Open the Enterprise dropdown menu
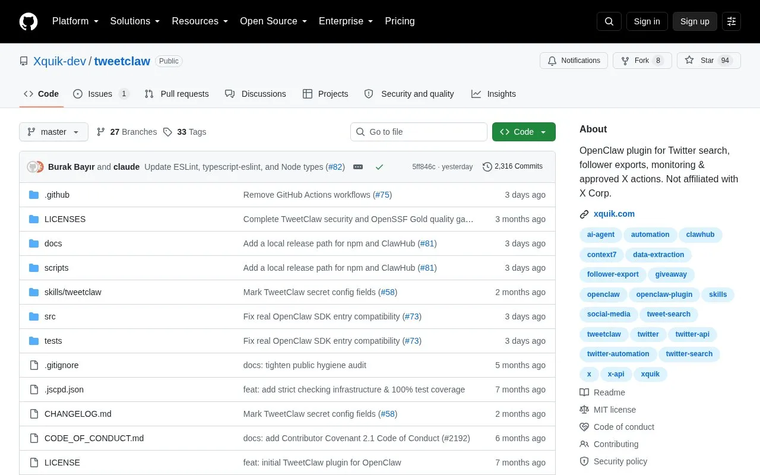This screenshot has height=475, width=760. coord(346,21)
